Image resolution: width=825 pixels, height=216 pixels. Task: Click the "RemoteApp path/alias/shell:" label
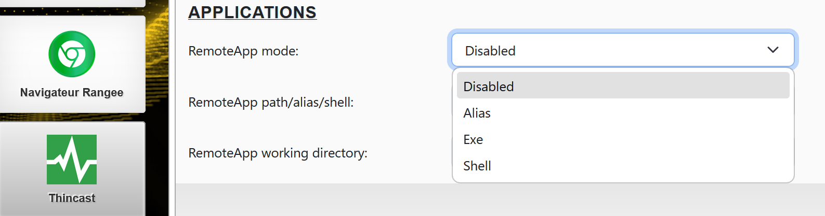point(271,102)
